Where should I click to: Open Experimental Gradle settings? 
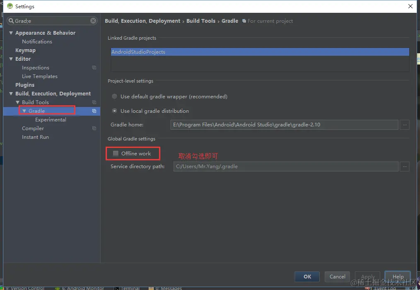51,120
